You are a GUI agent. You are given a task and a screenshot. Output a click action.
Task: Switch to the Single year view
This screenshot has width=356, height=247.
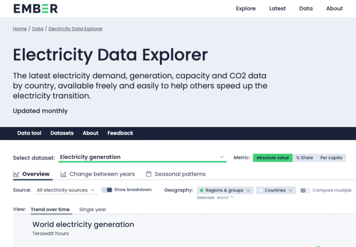point(93,209)
